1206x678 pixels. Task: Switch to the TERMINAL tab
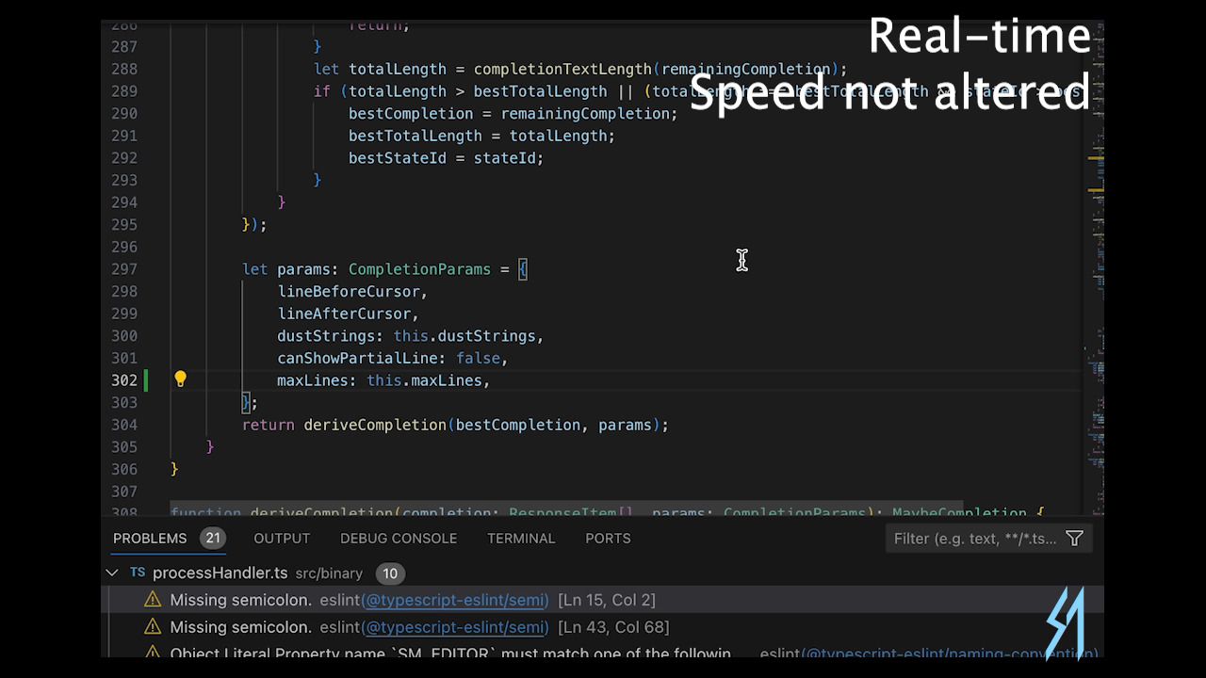tap(521, 538)
